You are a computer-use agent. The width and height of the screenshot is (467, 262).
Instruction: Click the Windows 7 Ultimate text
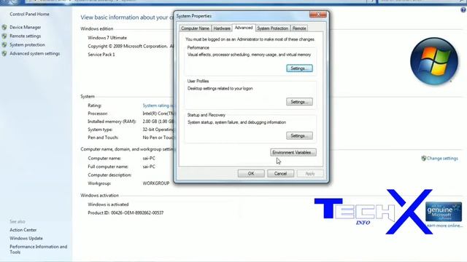107,38
